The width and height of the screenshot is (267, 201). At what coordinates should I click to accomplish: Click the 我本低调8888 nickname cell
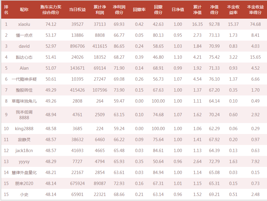click(x=24, y=115)
